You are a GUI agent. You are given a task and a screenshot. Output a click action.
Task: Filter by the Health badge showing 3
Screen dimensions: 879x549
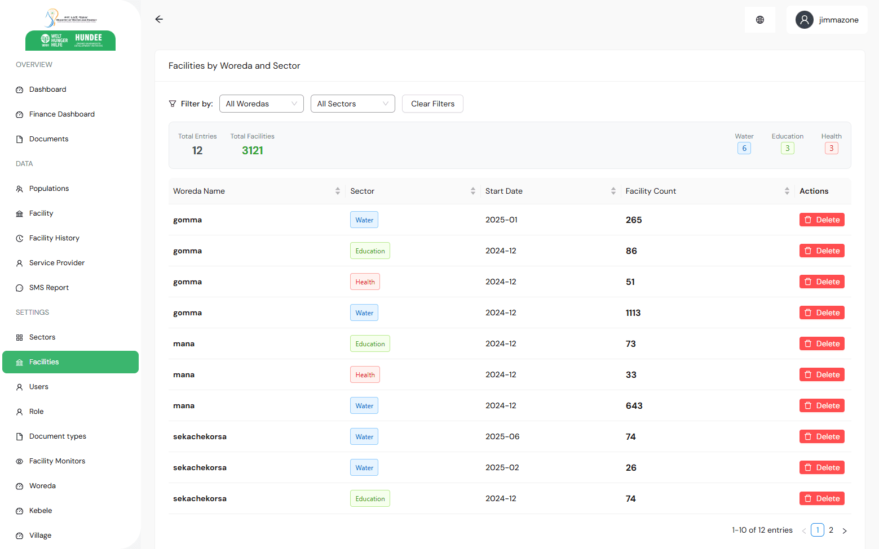pyautogui.click(x=831, y=148)
